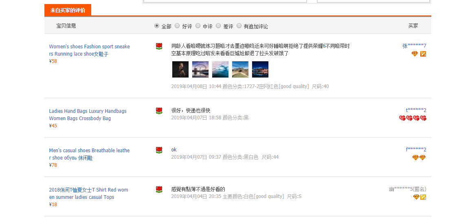Image resolution: width=470 pixels, height=222 pixels.
Task: Click the rose icon beside 感覺有點薄 review
Action: click(x=159, y=190)
